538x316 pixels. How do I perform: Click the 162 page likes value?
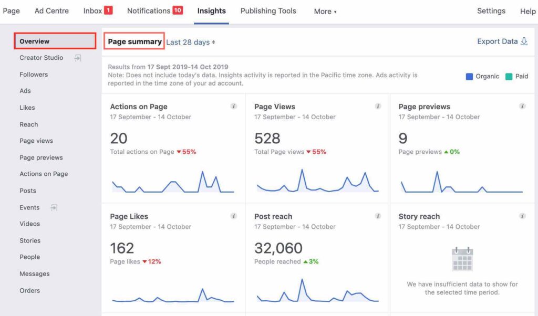coord(122,248)
